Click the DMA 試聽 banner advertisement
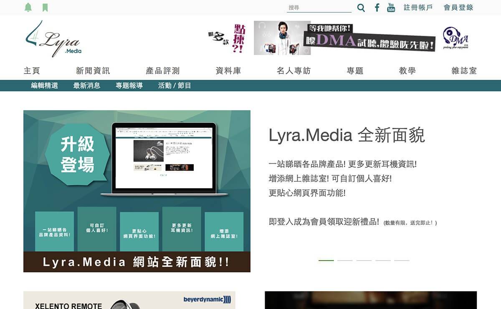Image resolution: width=501 pixels, height=309 pixels. 344,38
